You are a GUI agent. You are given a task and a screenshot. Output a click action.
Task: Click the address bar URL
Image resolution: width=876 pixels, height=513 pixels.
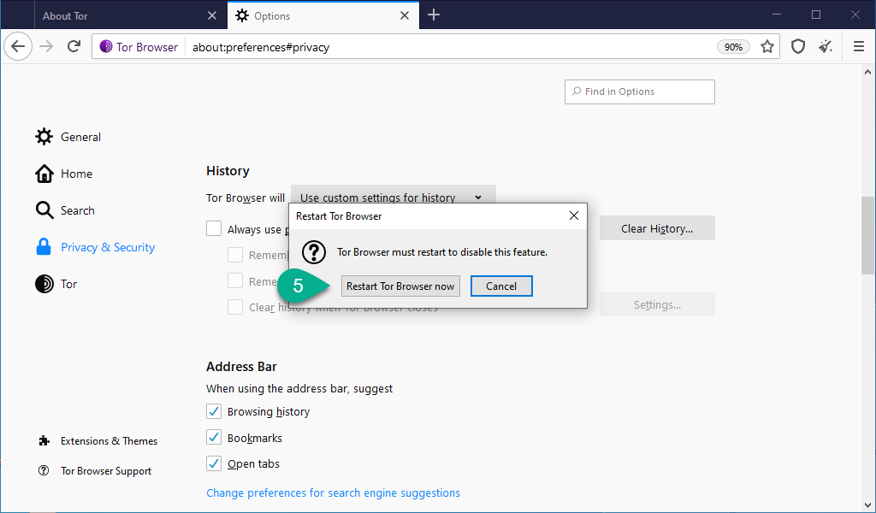[x=261, y=47]
